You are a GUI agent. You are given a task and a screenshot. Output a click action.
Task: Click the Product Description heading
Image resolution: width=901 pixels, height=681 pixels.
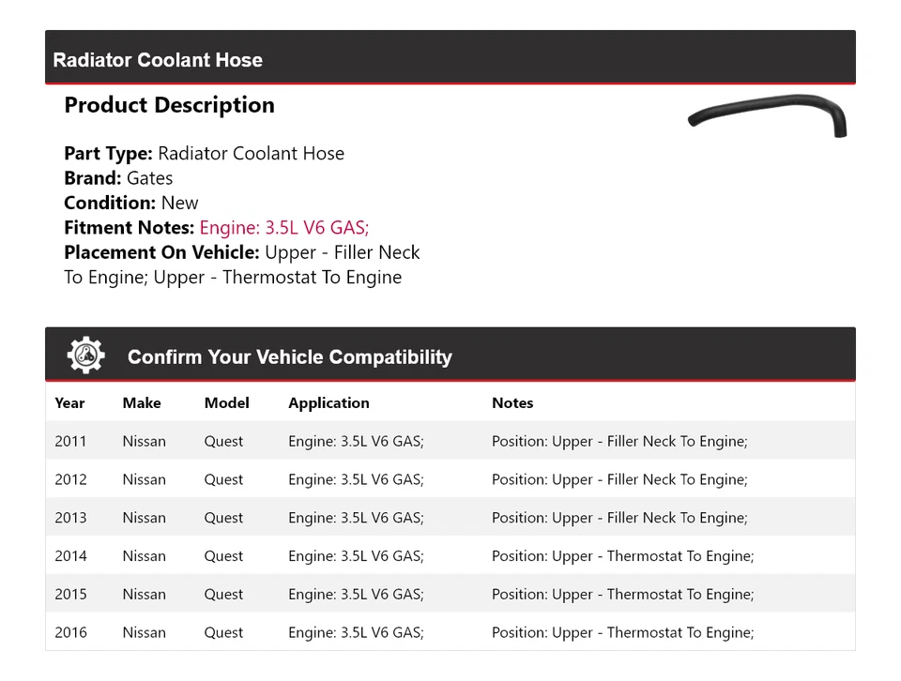pyautogui.click(x=169, y=105)
